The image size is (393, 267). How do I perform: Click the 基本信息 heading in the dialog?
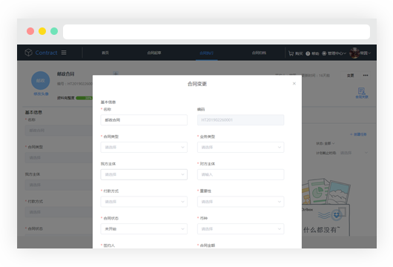click(x=108, y=102)
